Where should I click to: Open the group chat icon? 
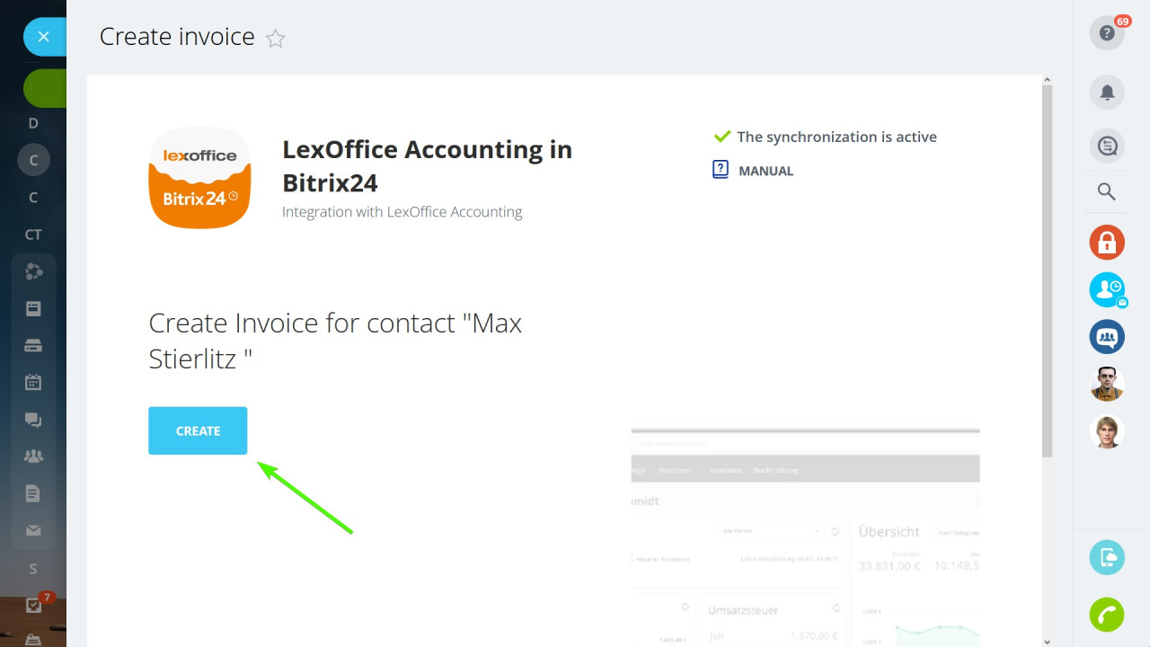1107,337
